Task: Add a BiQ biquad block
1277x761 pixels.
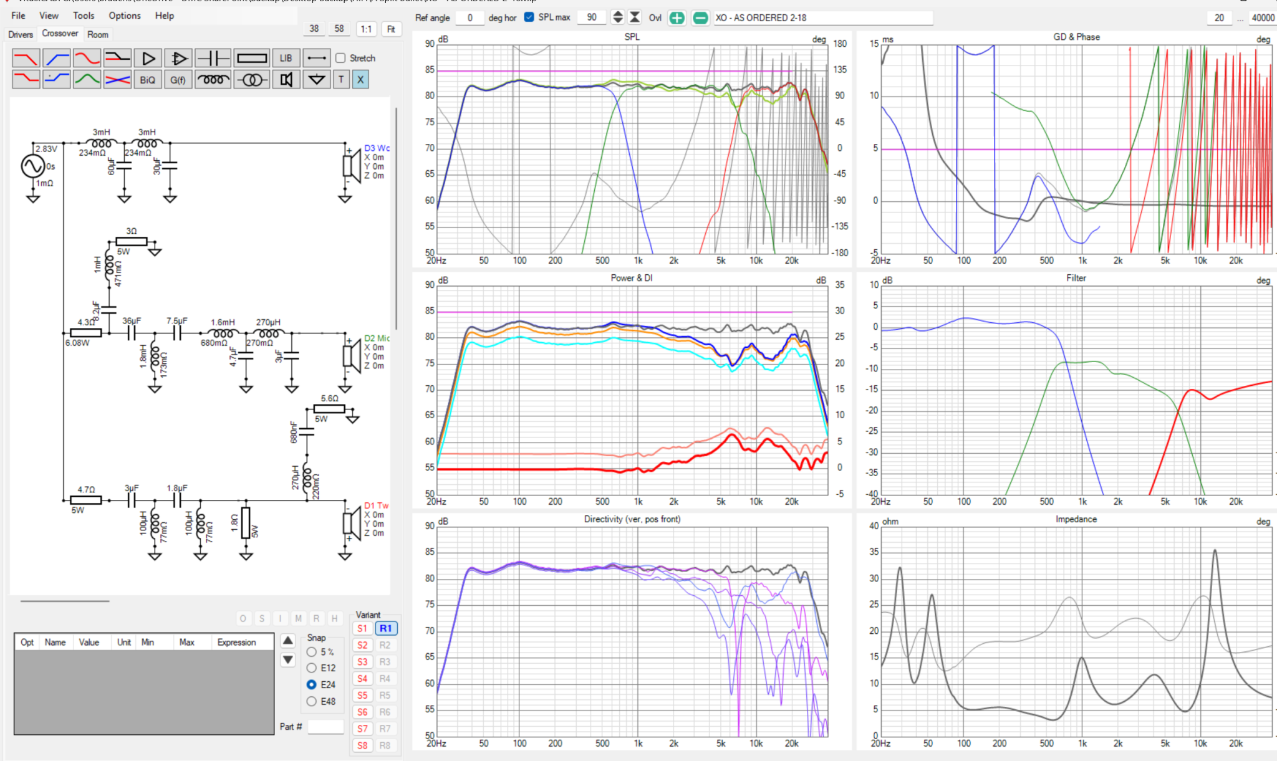Action: click(x=148, y=80)
